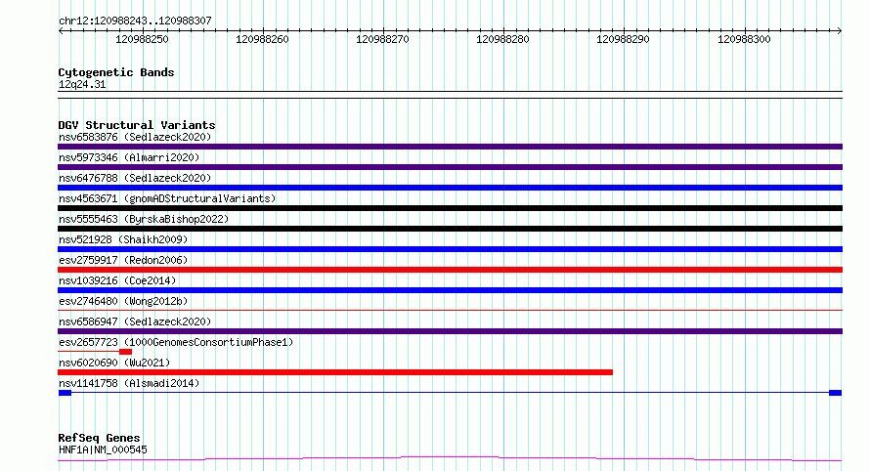Click ruler position 120988300
Viewport: 870px width, 471px height.
tap(744, 39)
